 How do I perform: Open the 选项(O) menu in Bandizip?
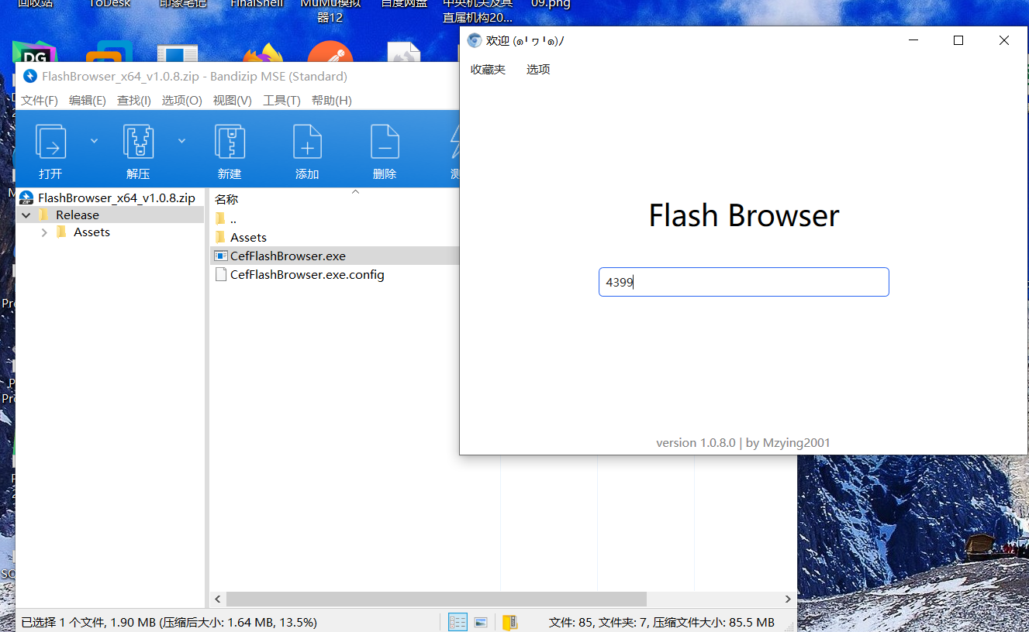click(x=181, y=100)
